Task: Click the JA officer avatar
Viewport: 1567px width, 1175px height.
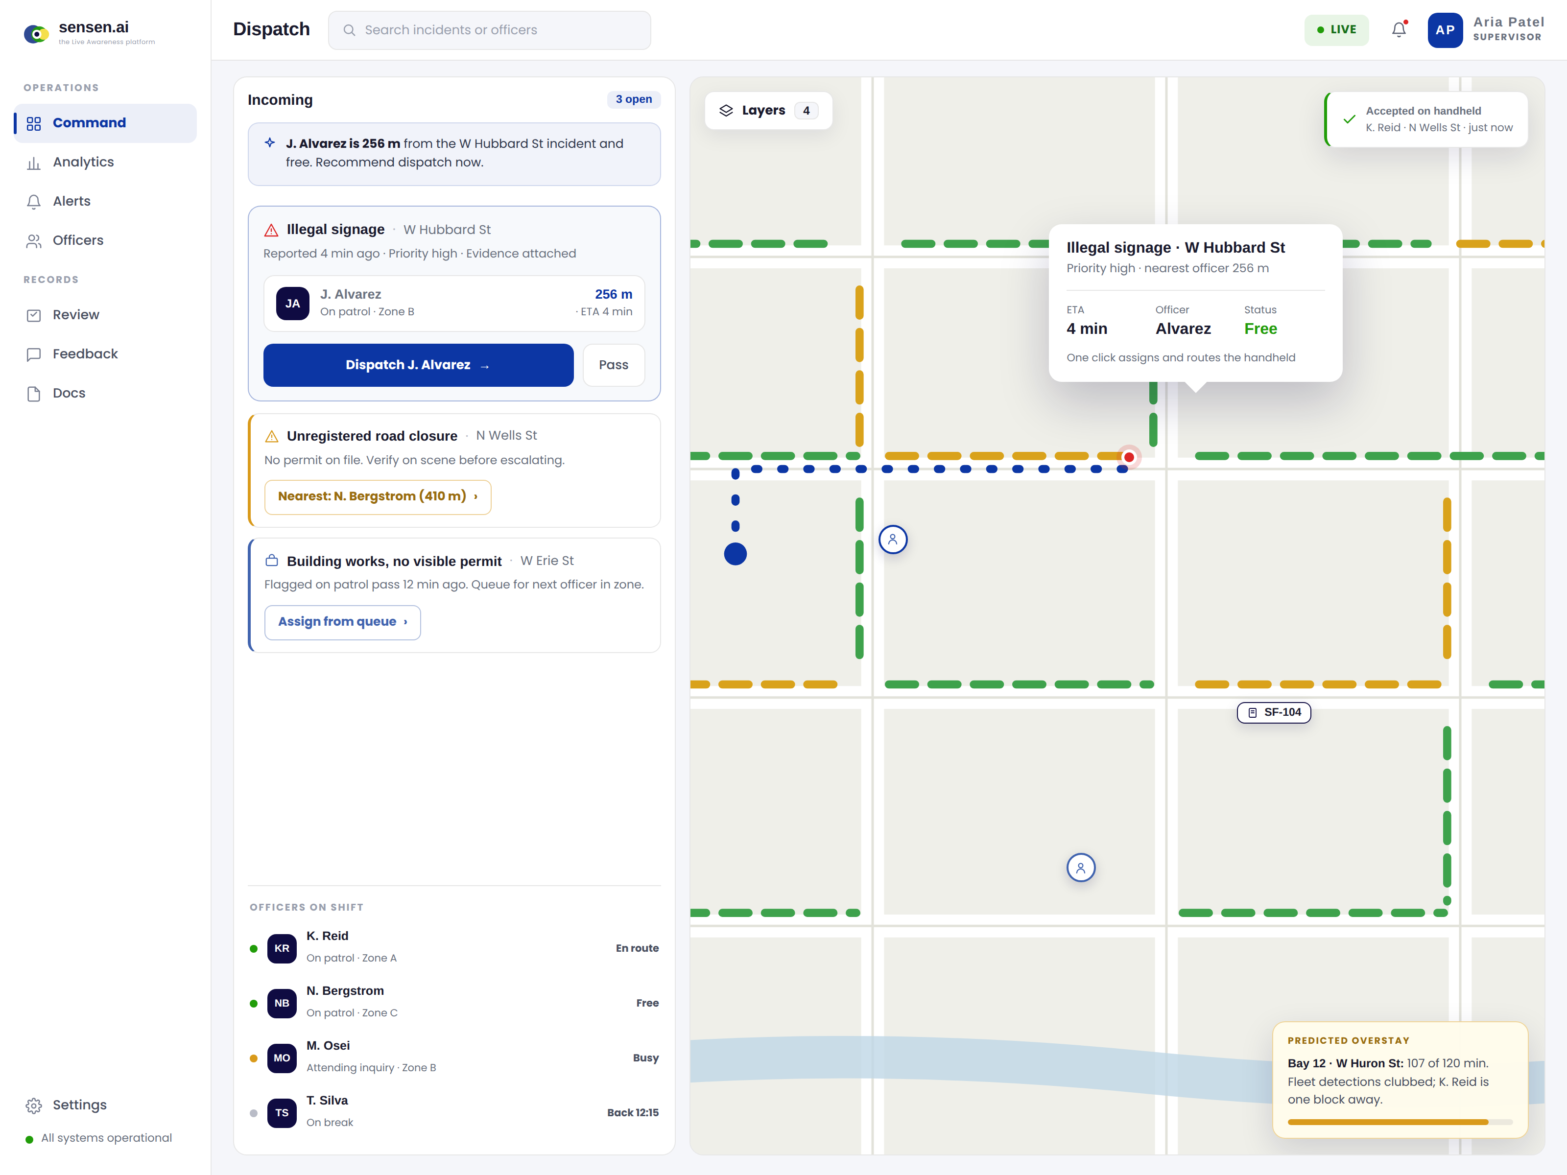Action: pyautogui.click(x=292, y=303)
